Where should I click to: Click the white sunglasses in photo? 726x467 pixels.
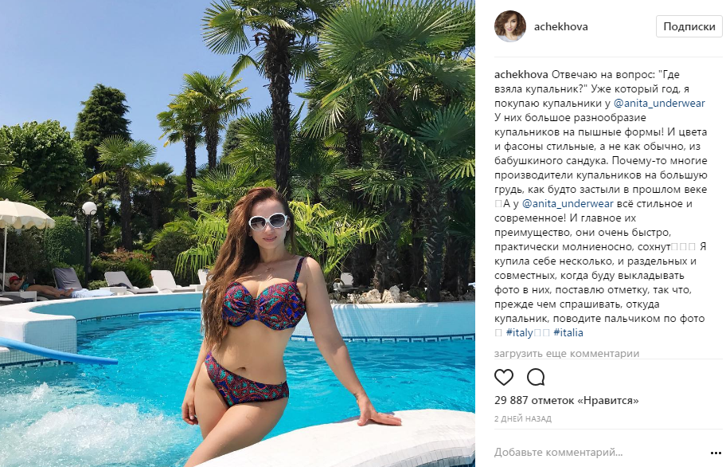point(268,222)
